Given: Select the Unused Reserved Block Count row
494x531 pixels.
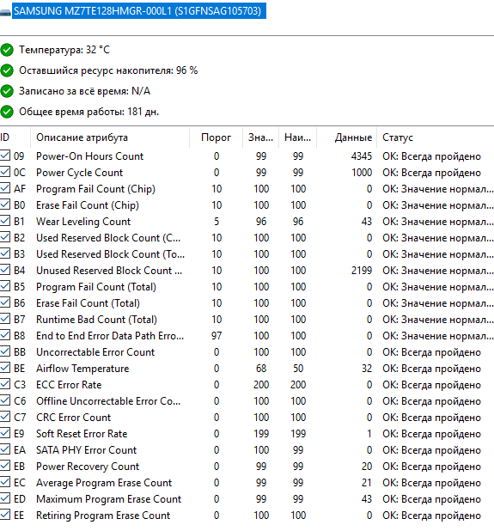Looking at the screenshot, I should tap(247, 271).
